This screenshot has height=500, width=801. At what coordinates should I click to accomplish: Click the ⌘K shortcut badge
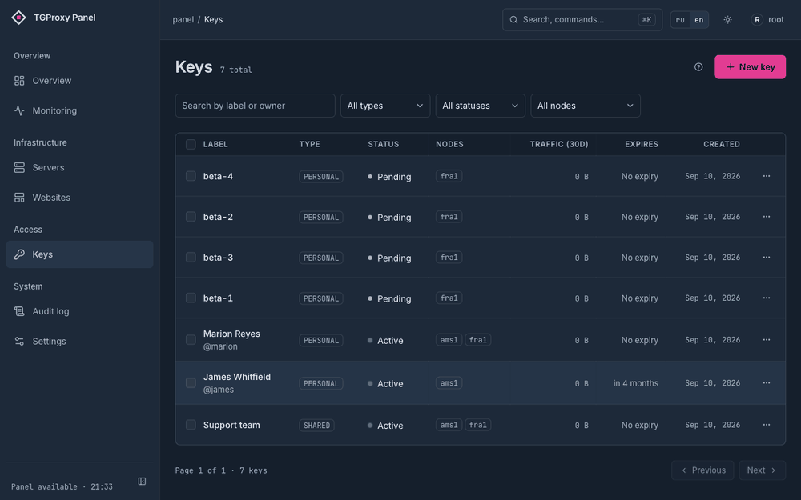click(x=646, y=20)
